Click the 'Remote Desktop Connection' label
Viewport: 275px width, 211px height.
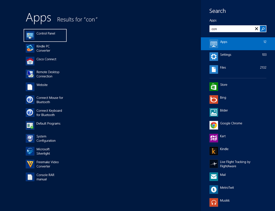(x=48, y=74)
